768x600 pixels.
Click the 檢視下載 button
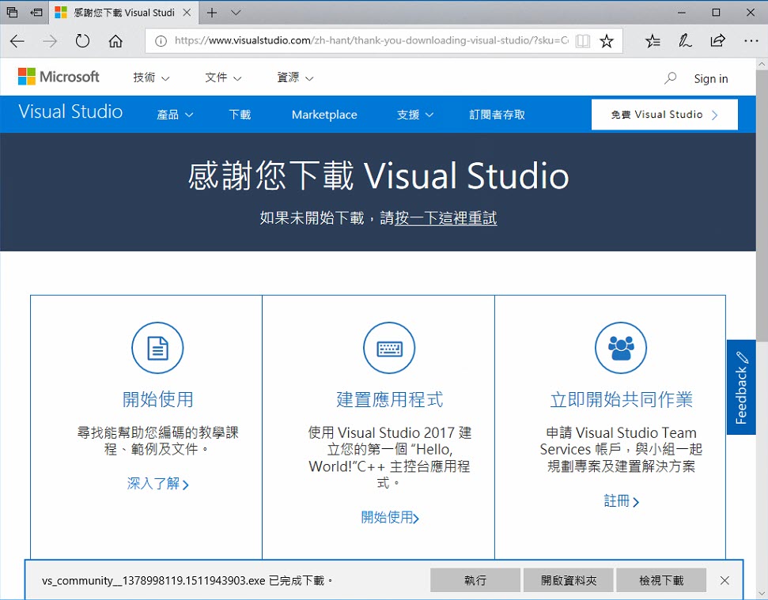pos(661,580)
